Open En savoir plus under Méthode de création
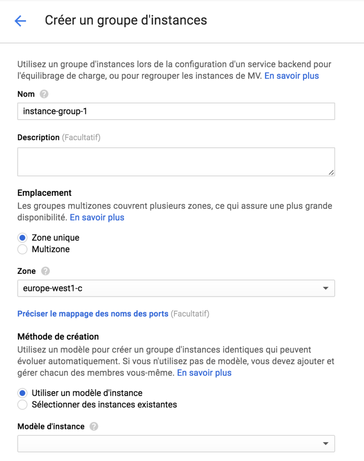Image resolution: width=364 pixels, height=461 pixels. pyautogui.click(x=205, y=373)
